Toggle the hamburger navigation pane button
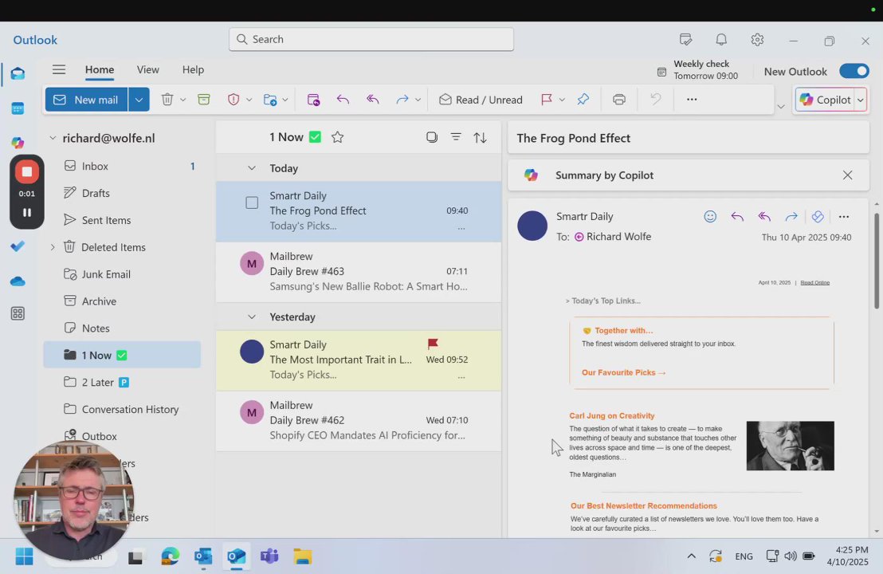This screenshot has height=574, width=883. point(59,70)
